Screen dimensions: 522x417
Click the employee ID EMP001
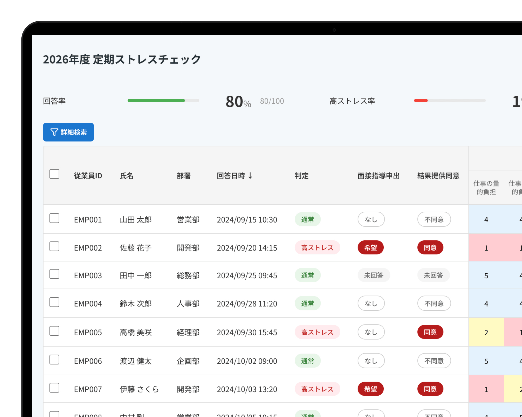coord(88,220)
